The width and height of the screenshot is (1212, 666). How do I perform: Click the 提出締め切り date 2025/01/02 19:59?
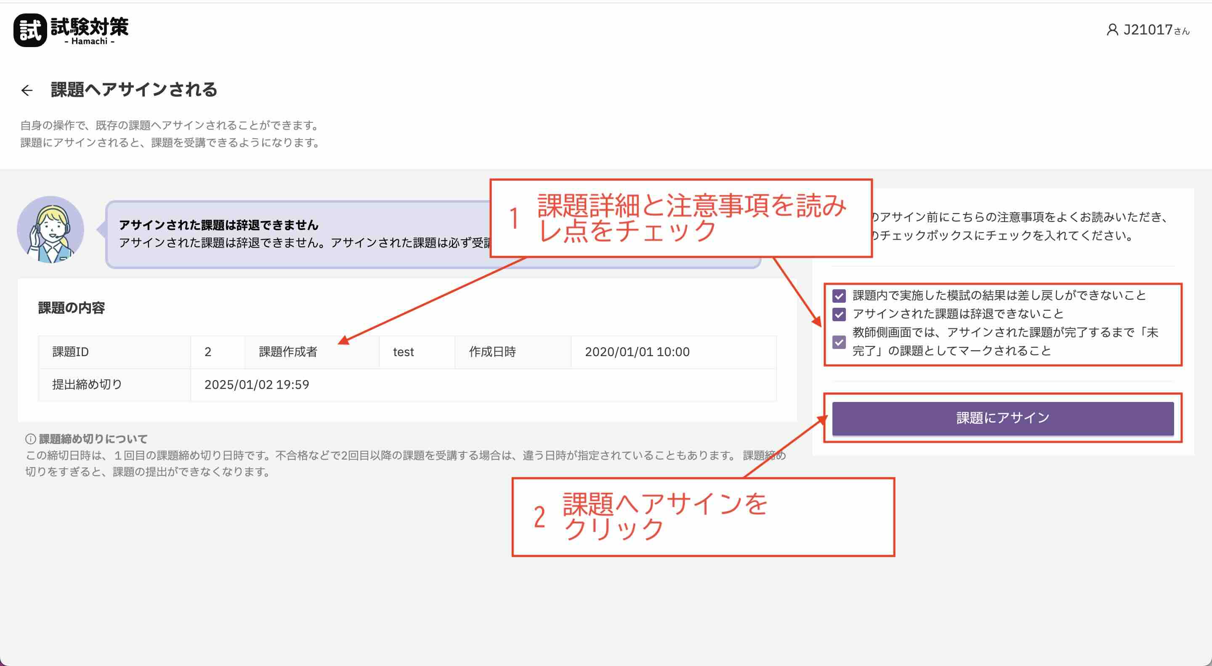pos(257,384)
